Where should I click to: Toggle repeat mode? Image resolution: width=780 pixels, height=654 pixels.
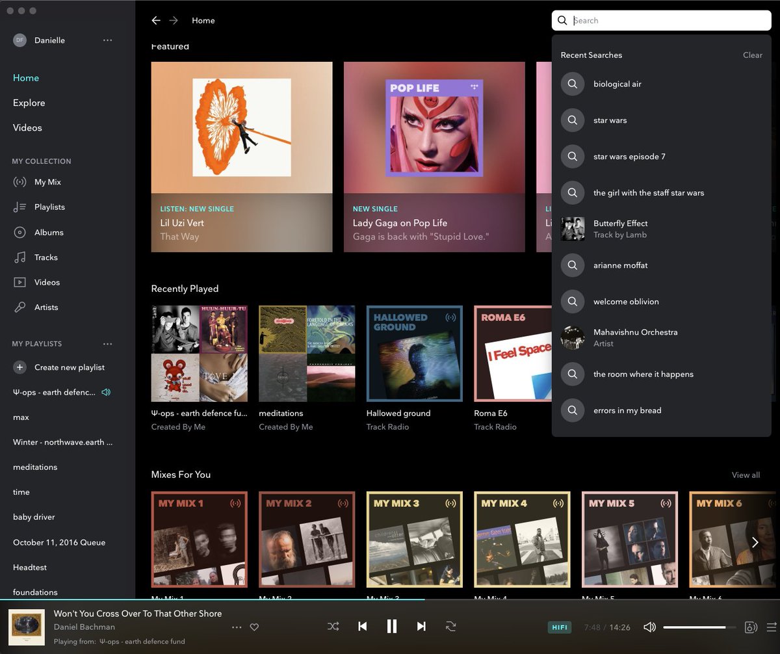pos(450,627)
